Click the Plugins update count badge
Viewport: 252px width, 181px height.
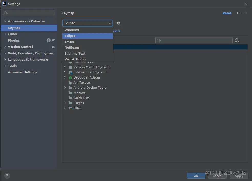49,40
